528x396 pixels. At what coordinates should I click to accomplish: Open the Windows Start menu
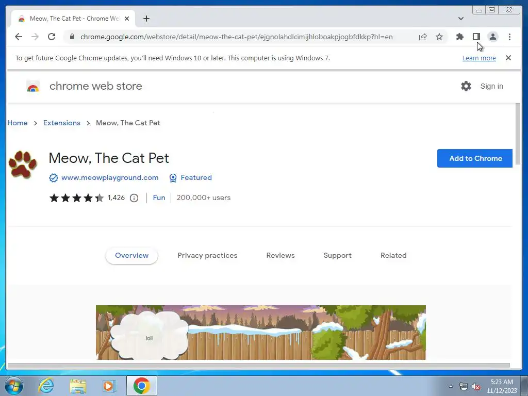point(14,386)
